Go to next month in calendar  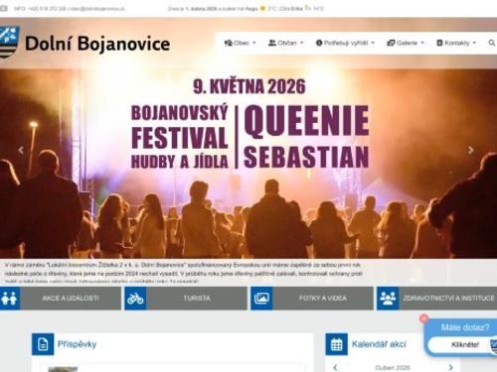pyautogui.click(x=450, y=367)
